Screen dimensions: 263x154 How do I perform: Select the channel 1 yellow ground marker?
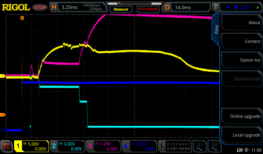coord(3,76)
